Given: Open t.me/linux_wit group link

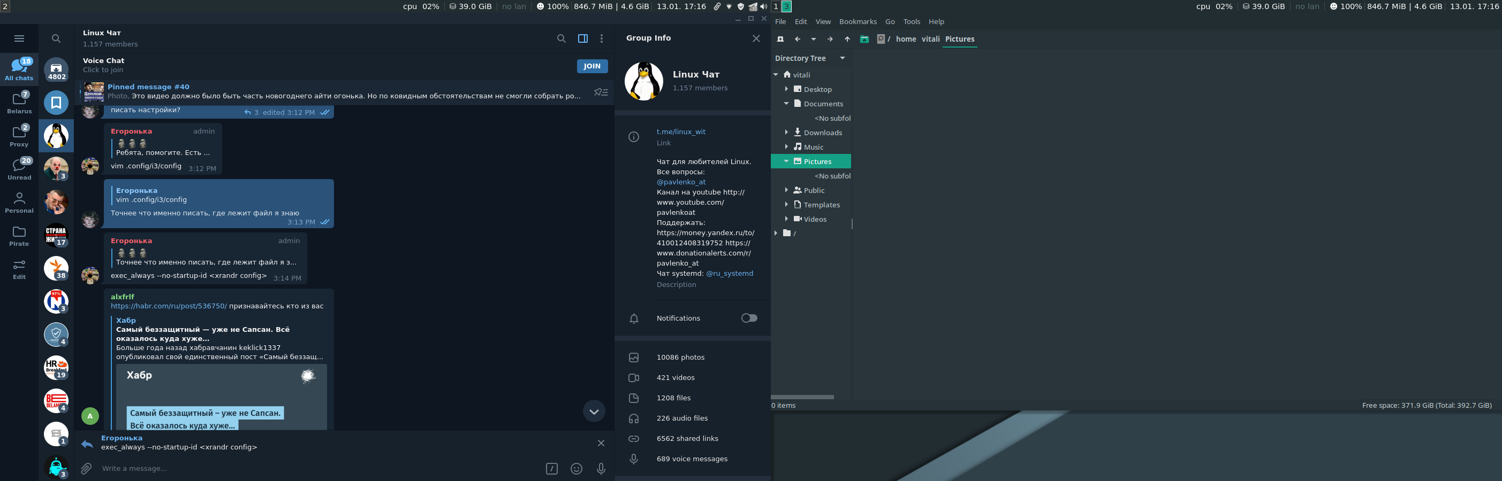Looking at the screenshot, I should pos(680,131).
